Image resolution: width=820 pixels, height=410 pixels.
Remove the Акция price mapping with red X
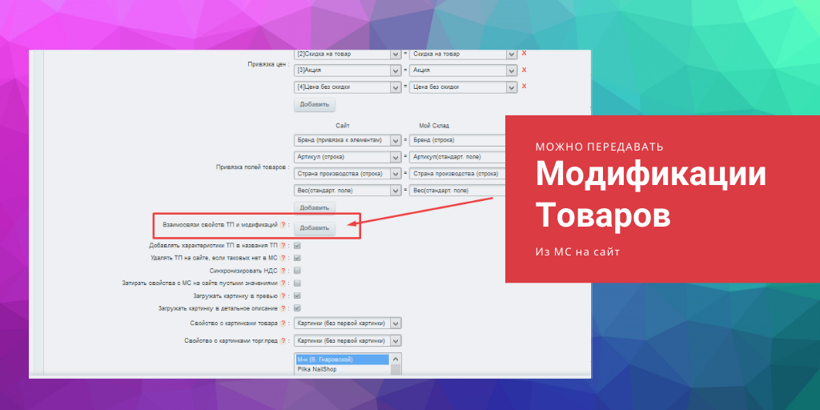[x=524, y=70]
